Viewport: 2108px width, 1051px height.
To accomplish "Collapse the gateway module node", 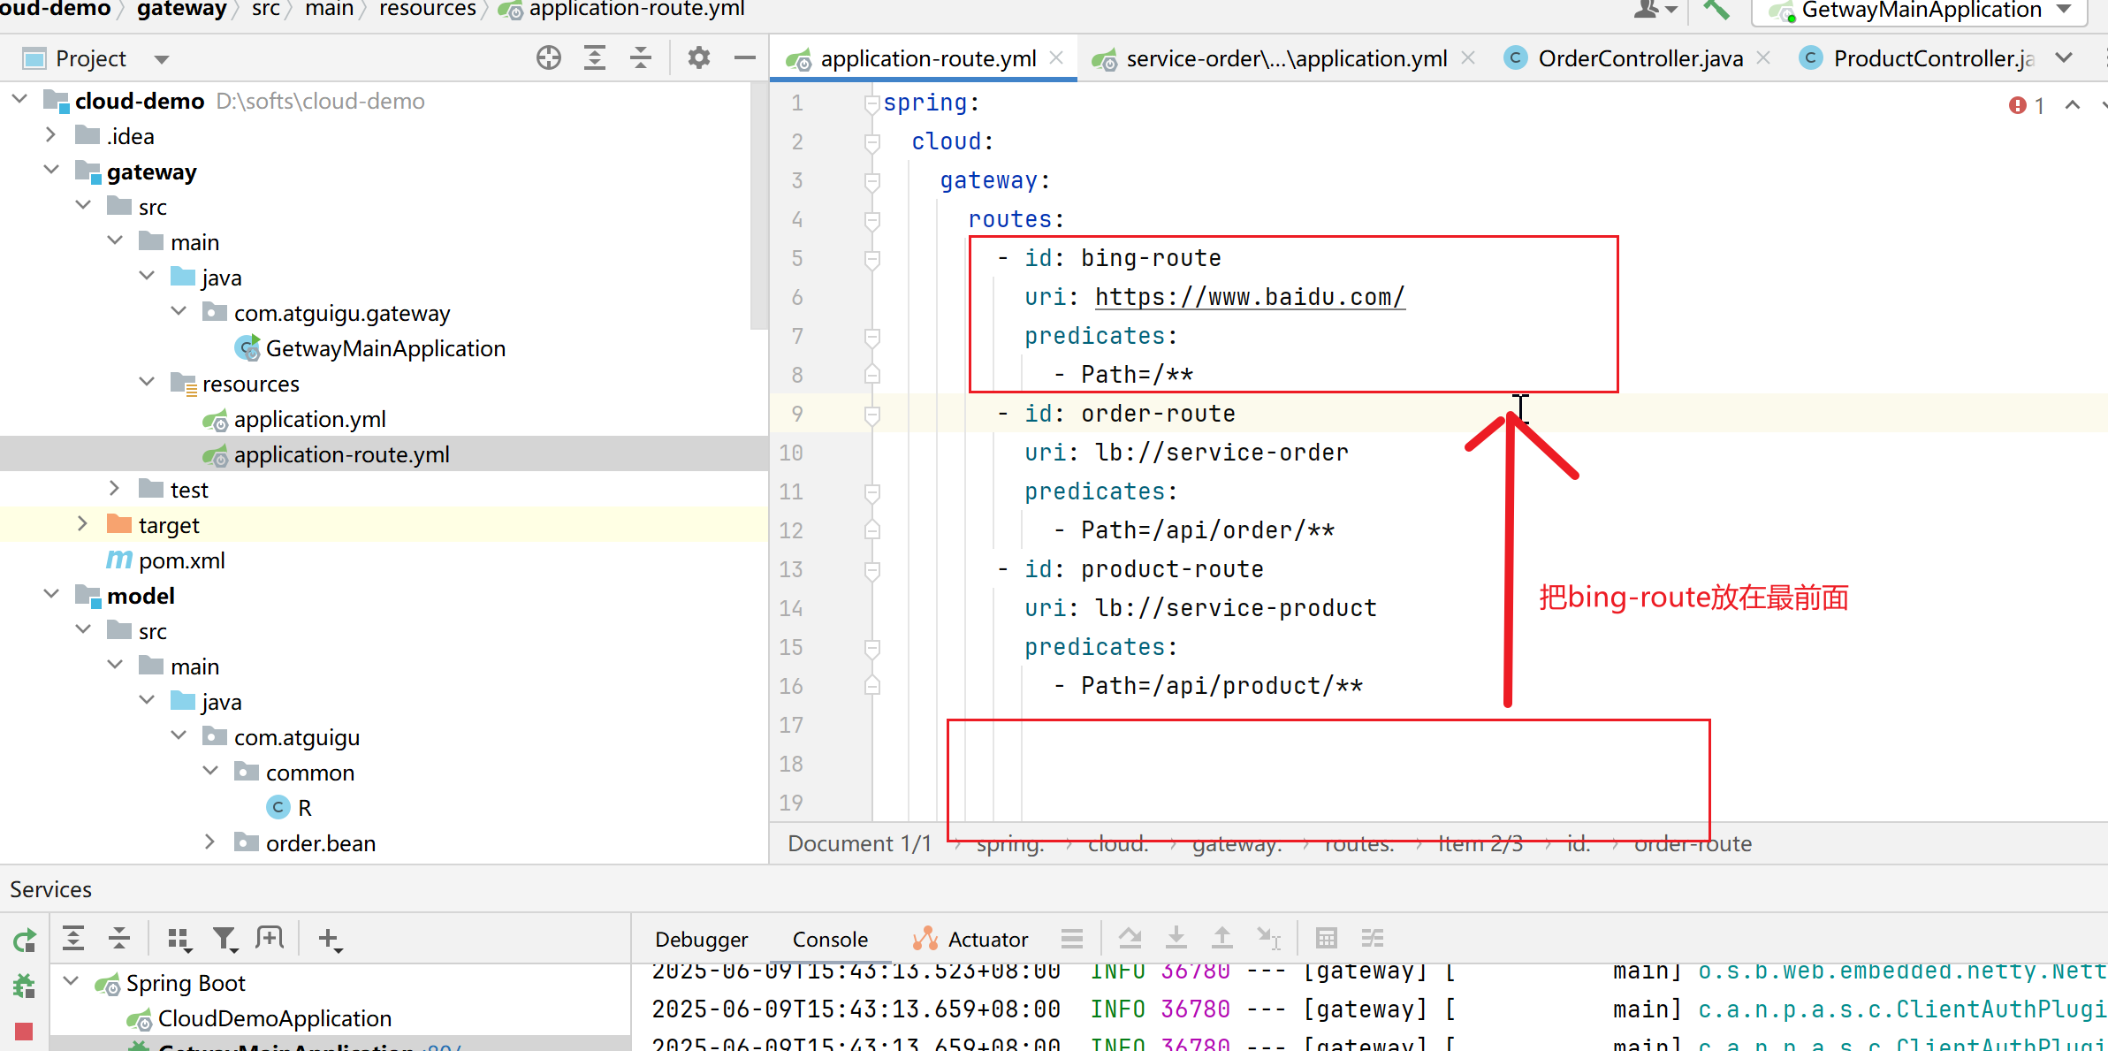I will click(51, 170).
